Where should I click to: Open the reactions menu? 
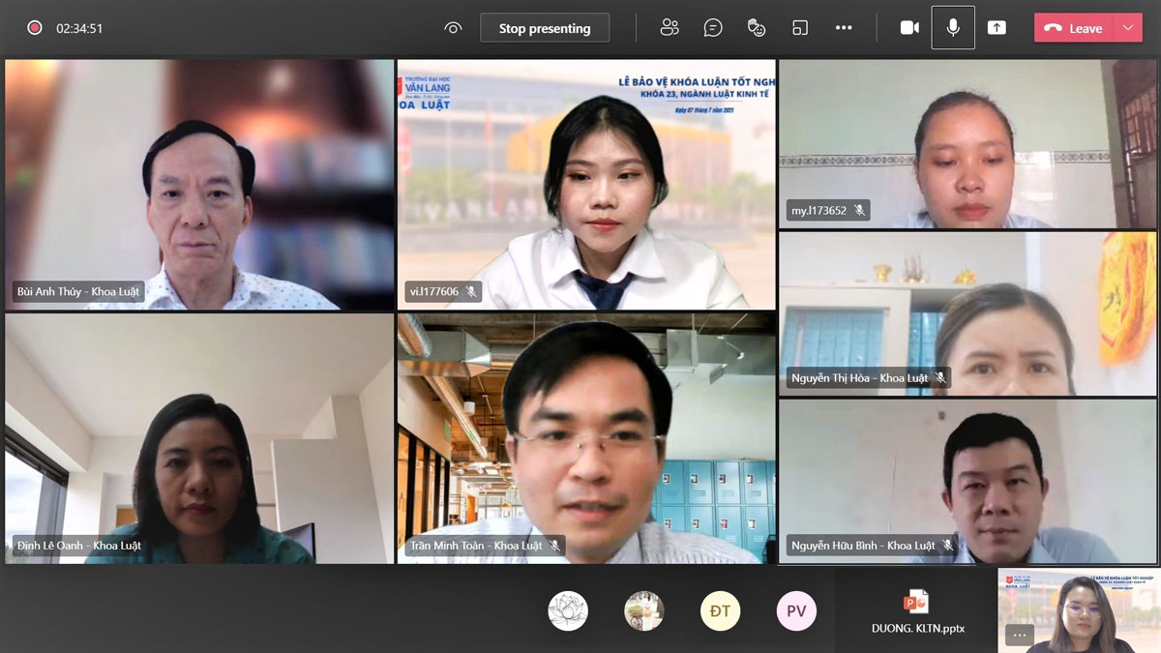pyautogui.click(x=757, y=28)
